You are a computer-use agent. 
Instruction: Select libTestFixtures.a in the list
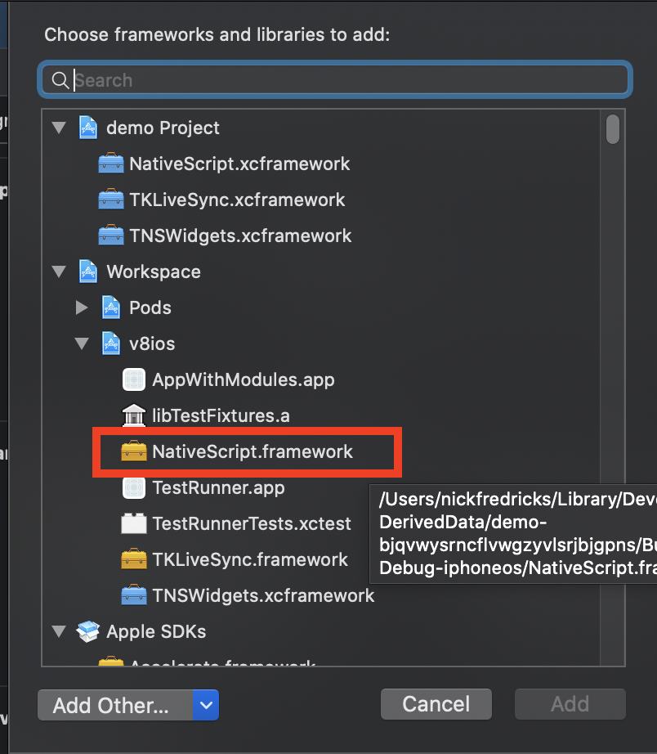pos(221,416)
